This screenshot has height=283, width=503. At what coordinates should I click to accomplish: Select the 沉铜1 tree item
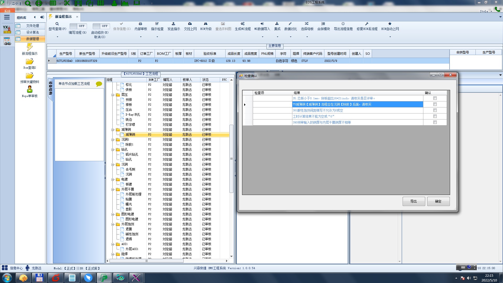click(x=125, y=140)
